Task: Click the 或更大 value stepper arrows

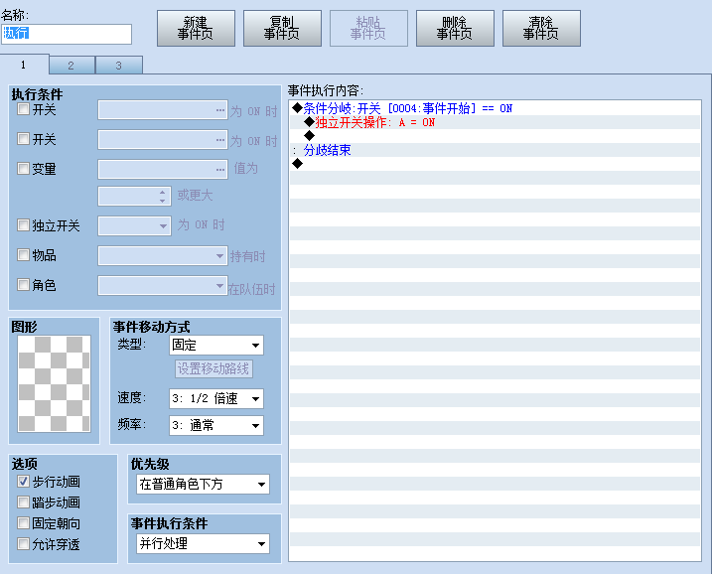Action: [x=163, y=197]
